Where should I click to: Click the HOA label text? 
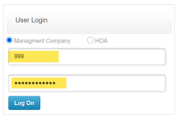coord(101,41)
